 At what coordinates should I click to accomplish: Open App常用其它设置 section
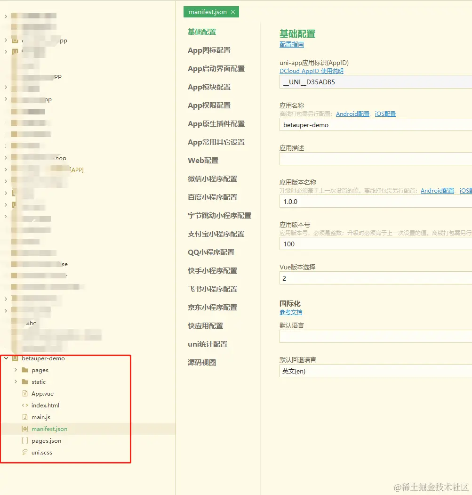click(216, 142)
